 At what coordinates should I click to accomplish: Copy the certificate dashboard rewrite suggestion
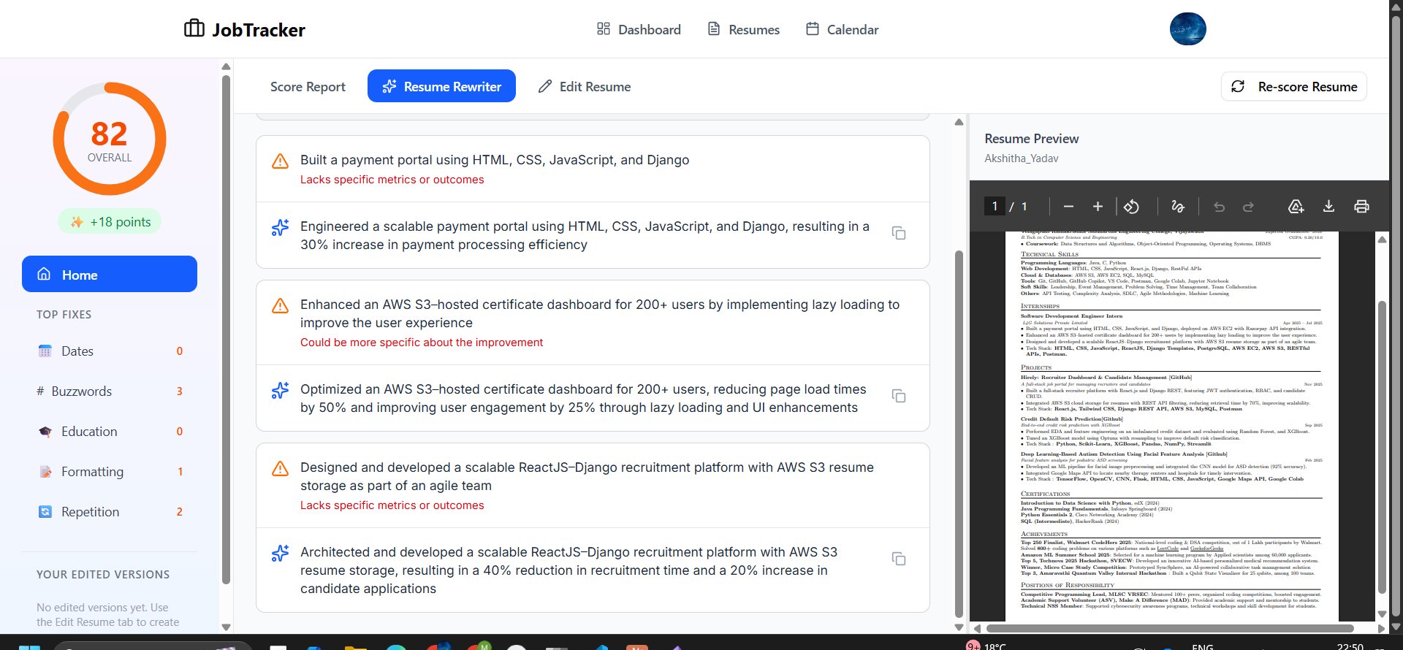(x=899, y=396)
